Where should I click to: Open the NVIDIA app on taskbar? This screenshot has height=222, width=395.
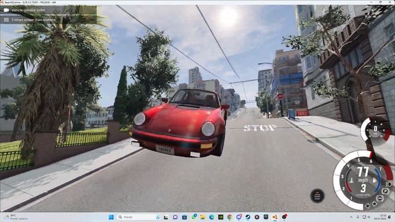pos(221,217)
